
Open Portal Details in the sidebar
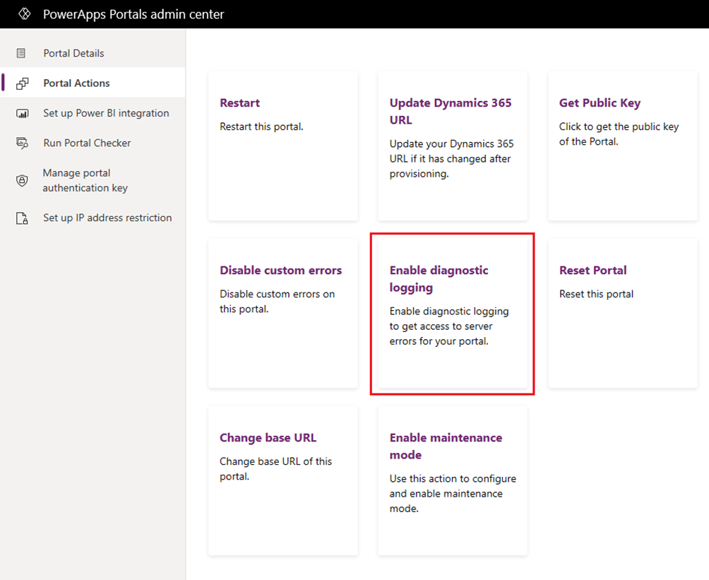point(73,54)
